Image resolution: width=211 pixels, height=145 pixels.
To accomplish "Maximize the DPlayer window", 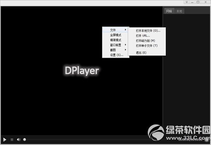I will tap(198, 2).
